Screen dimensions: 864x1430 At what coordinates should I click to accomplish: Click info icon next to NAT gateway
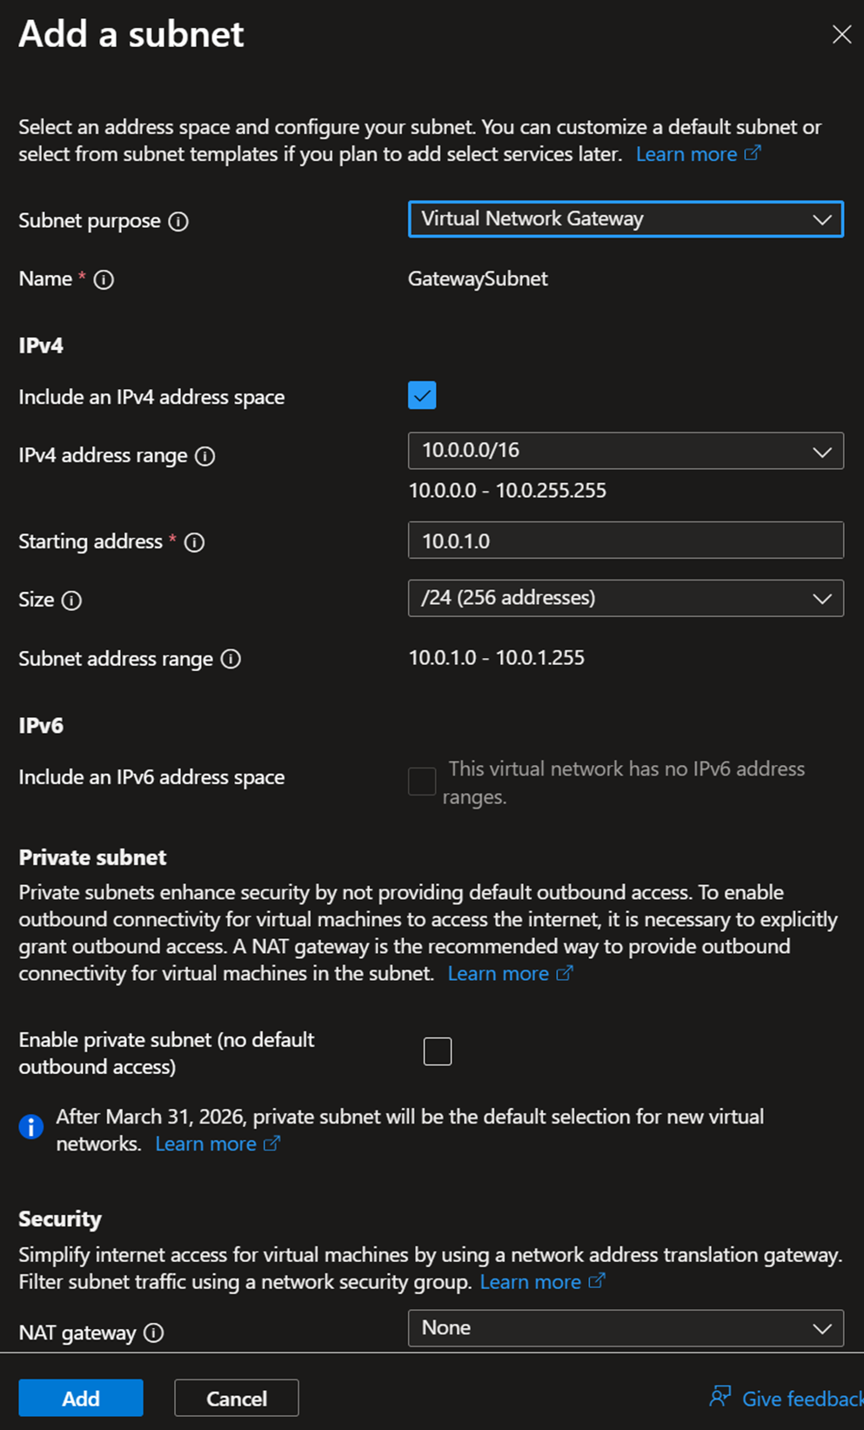point(154,1333)
